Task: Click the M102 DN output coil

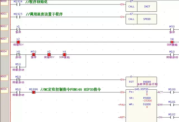Action: [172, 117]
